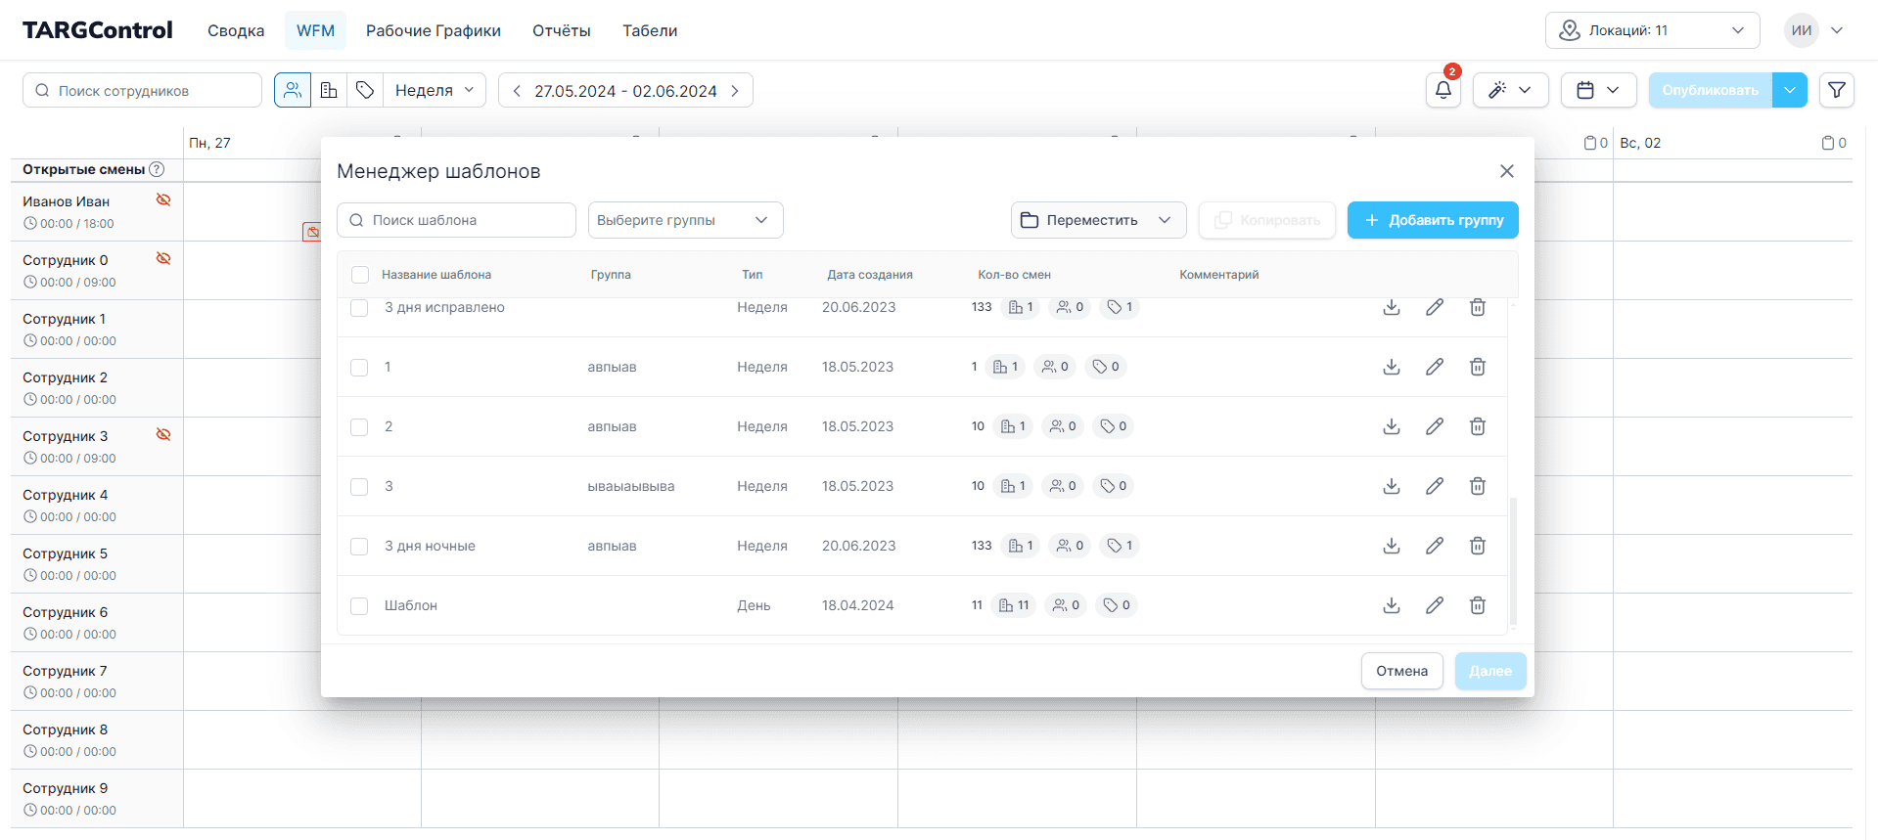Switch to 'Рабочие Графики' tab

[433, 30]
